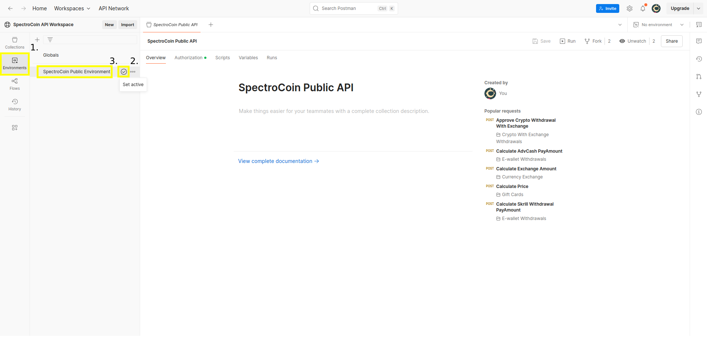
Task: Expand the Workspaces dropdown
Action: point(72,8)
